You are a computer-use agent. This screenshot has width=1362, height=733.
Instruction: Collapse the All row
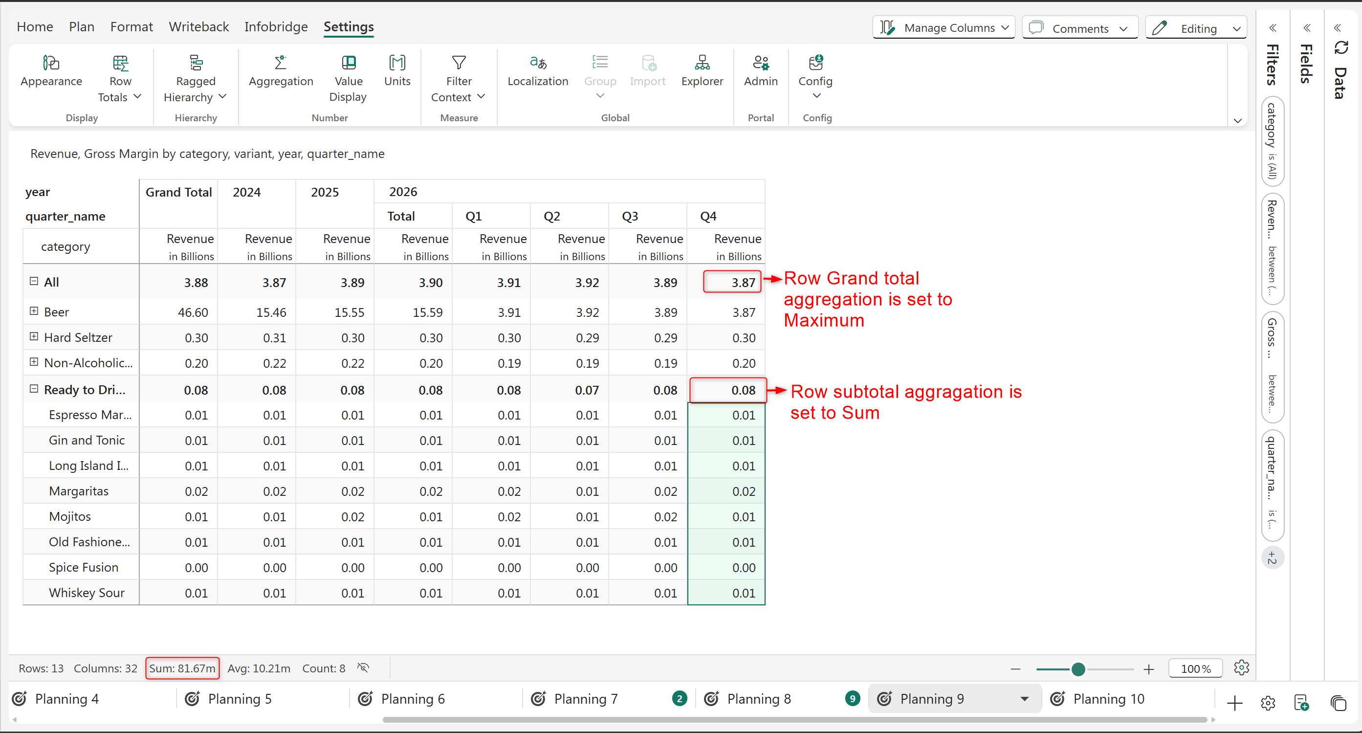coord(34,281)
